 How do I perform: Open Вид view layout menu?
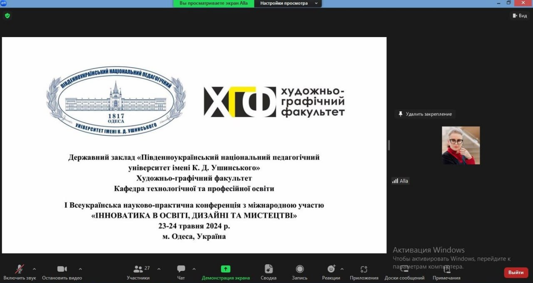coord(519,16)
